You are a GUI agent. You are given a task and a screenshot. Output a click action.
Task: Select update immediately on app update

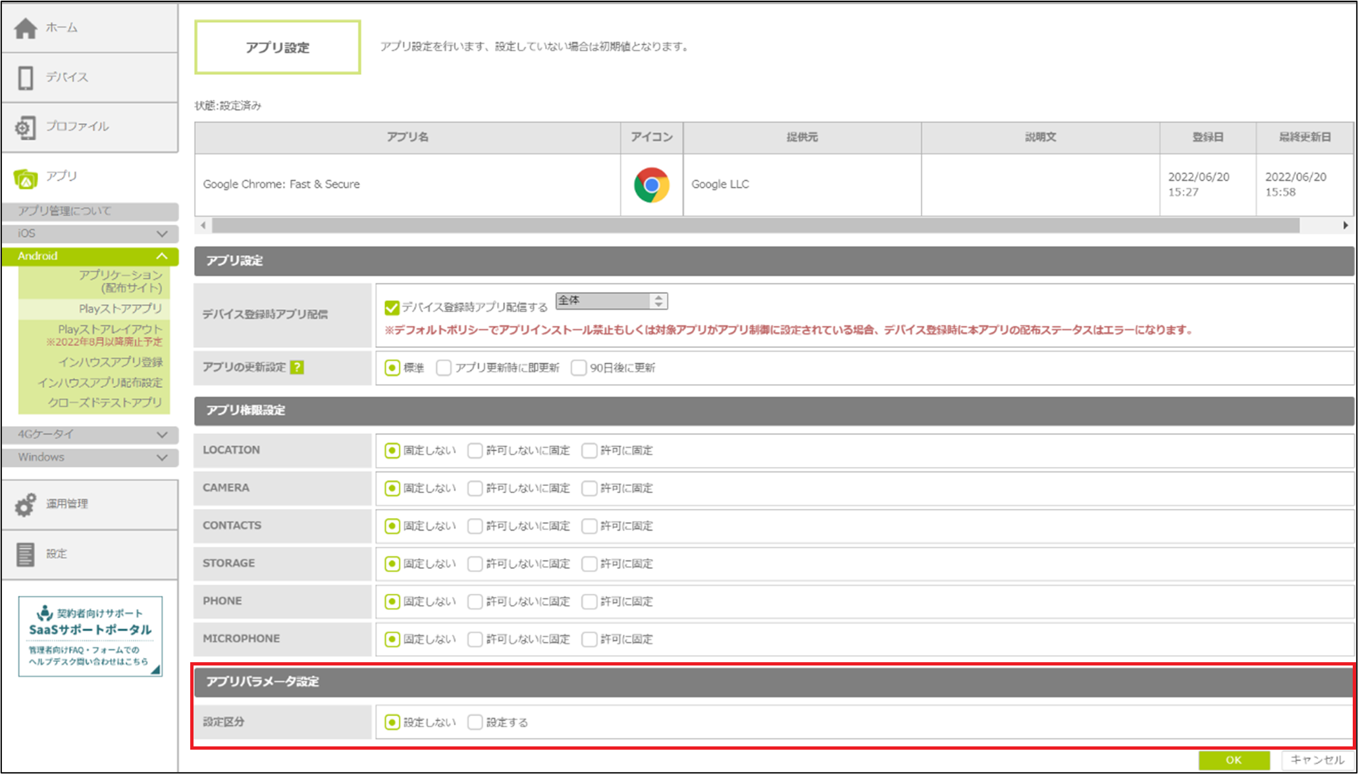pos(444,368)
